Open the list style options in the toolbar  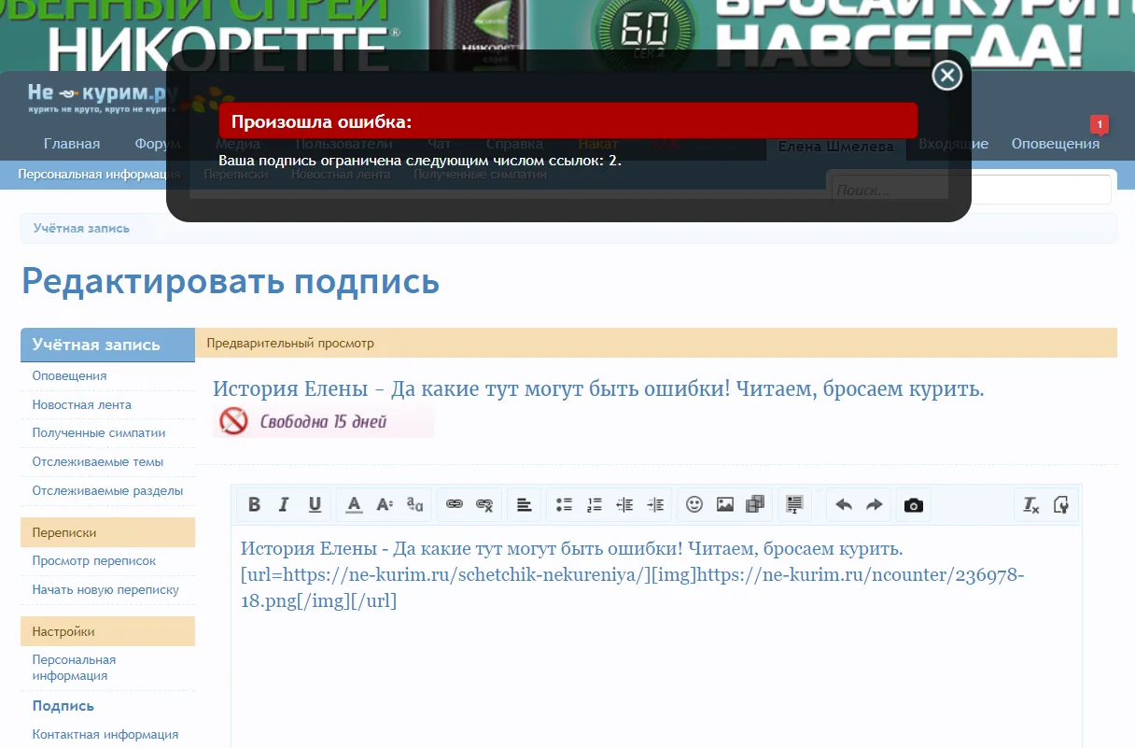point(563,504)
